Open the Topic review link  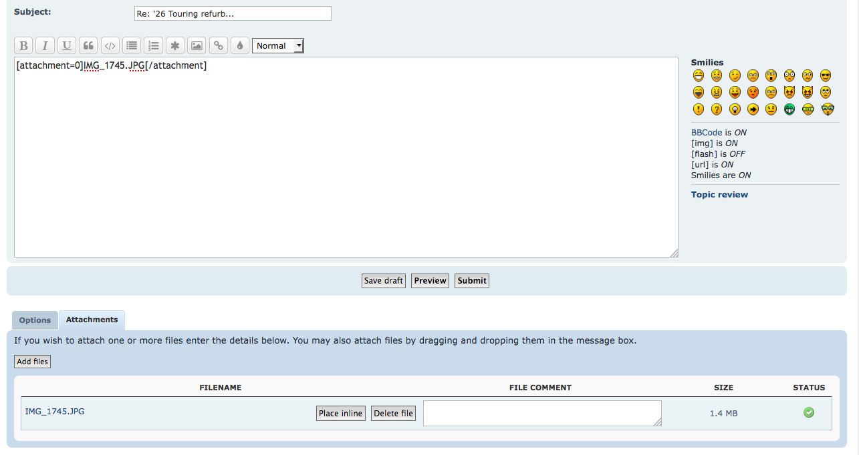(719, 195)
